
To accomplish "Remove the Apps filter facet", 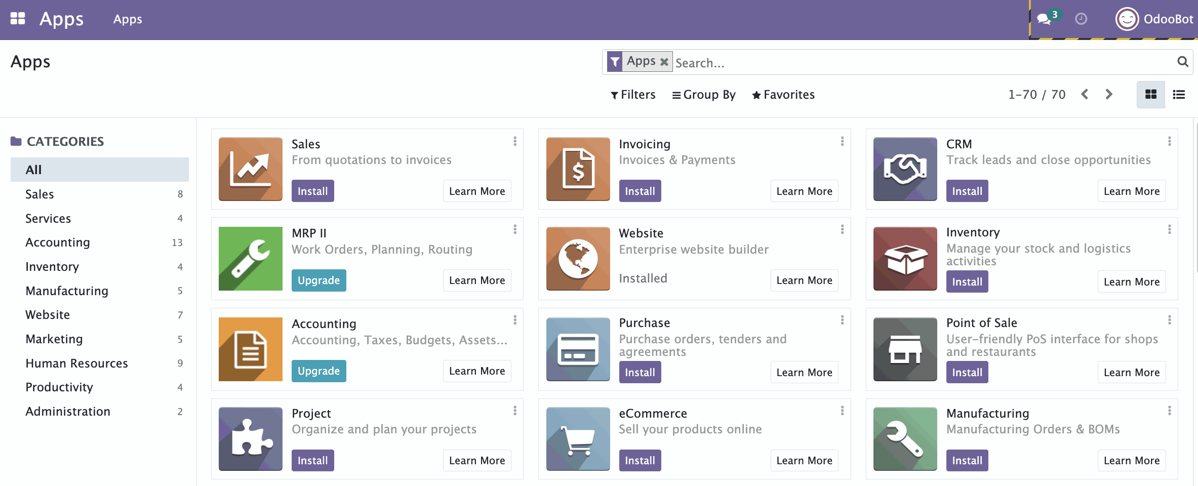I will [x=664, y=62].
